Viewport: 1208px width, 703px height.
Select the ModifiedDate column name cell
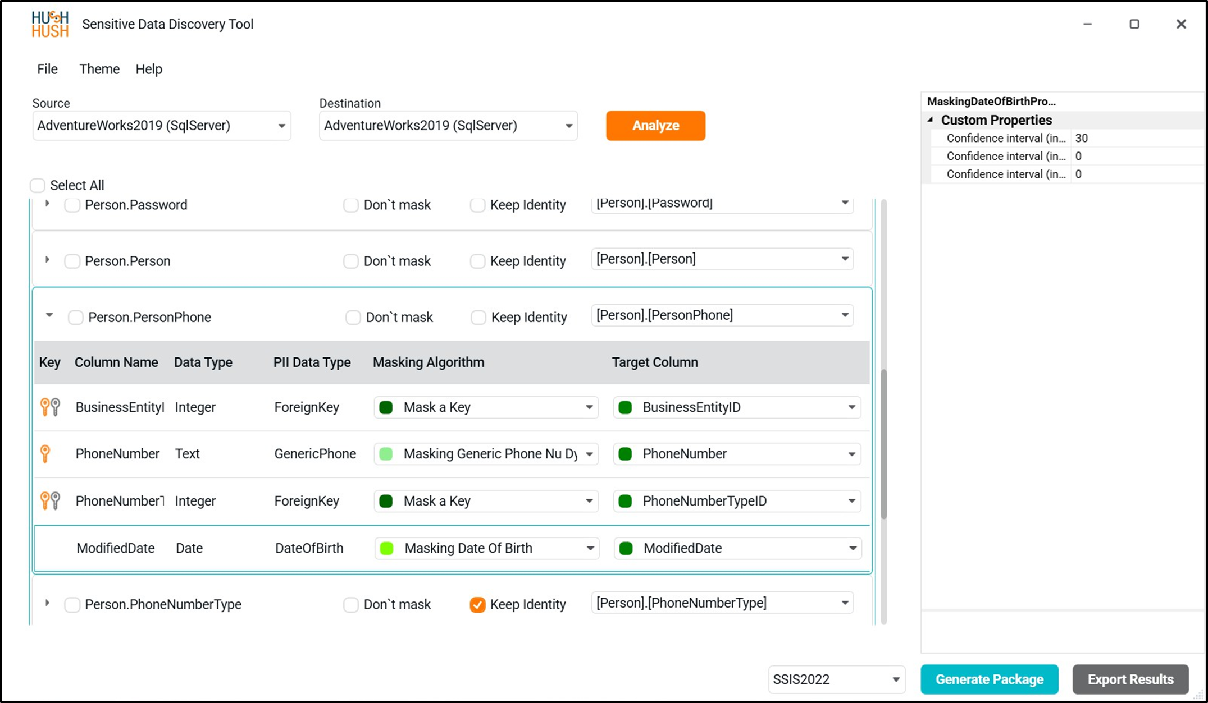[116, 548]
